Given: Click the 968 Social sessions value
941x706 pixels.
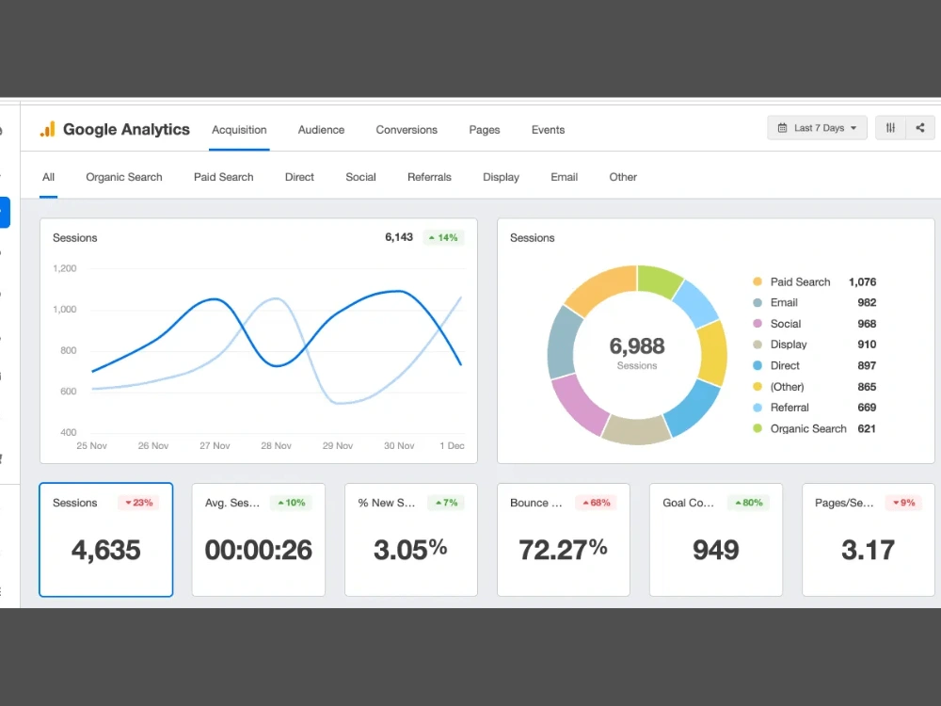Looking at the screenshot, I should click(x=867, y=324).
